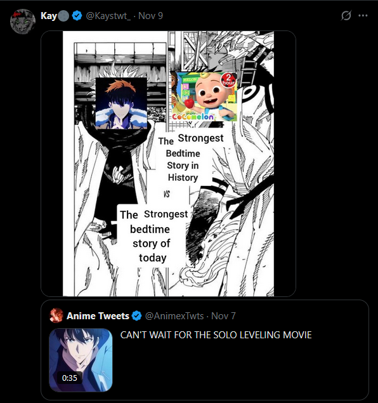Viewport: 378px width, 403px height.
Task: Open the three-dots more menu
Action: click(363, 16)
